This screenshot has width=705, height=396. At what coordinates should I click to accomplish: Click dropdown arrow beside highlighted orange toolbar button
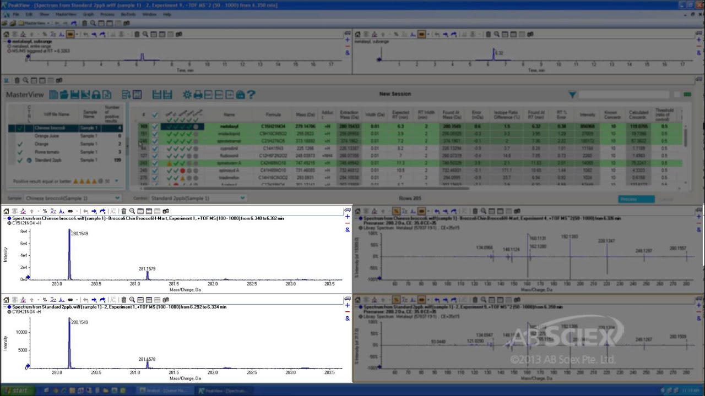(x=77, y=34)
